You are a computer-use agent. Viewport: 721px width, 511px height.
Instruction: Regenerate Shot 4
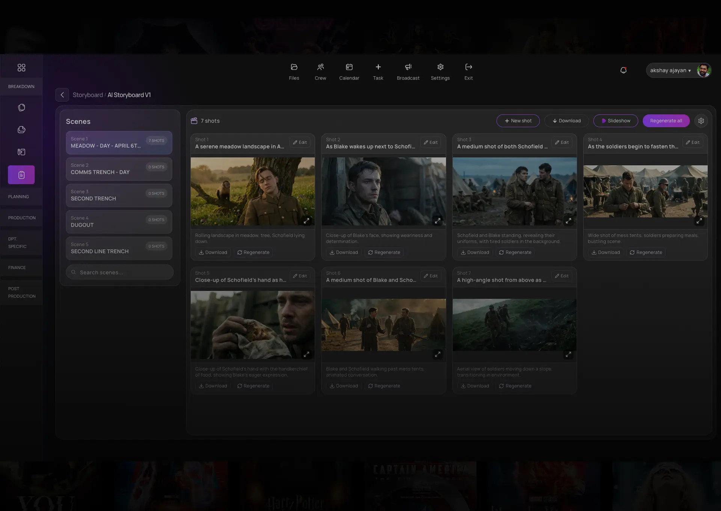point(646,252)
